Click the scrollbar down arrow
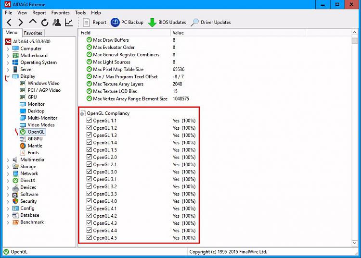Image resolution: width=361 pixels, height=258 pixels. coord(355,243)
